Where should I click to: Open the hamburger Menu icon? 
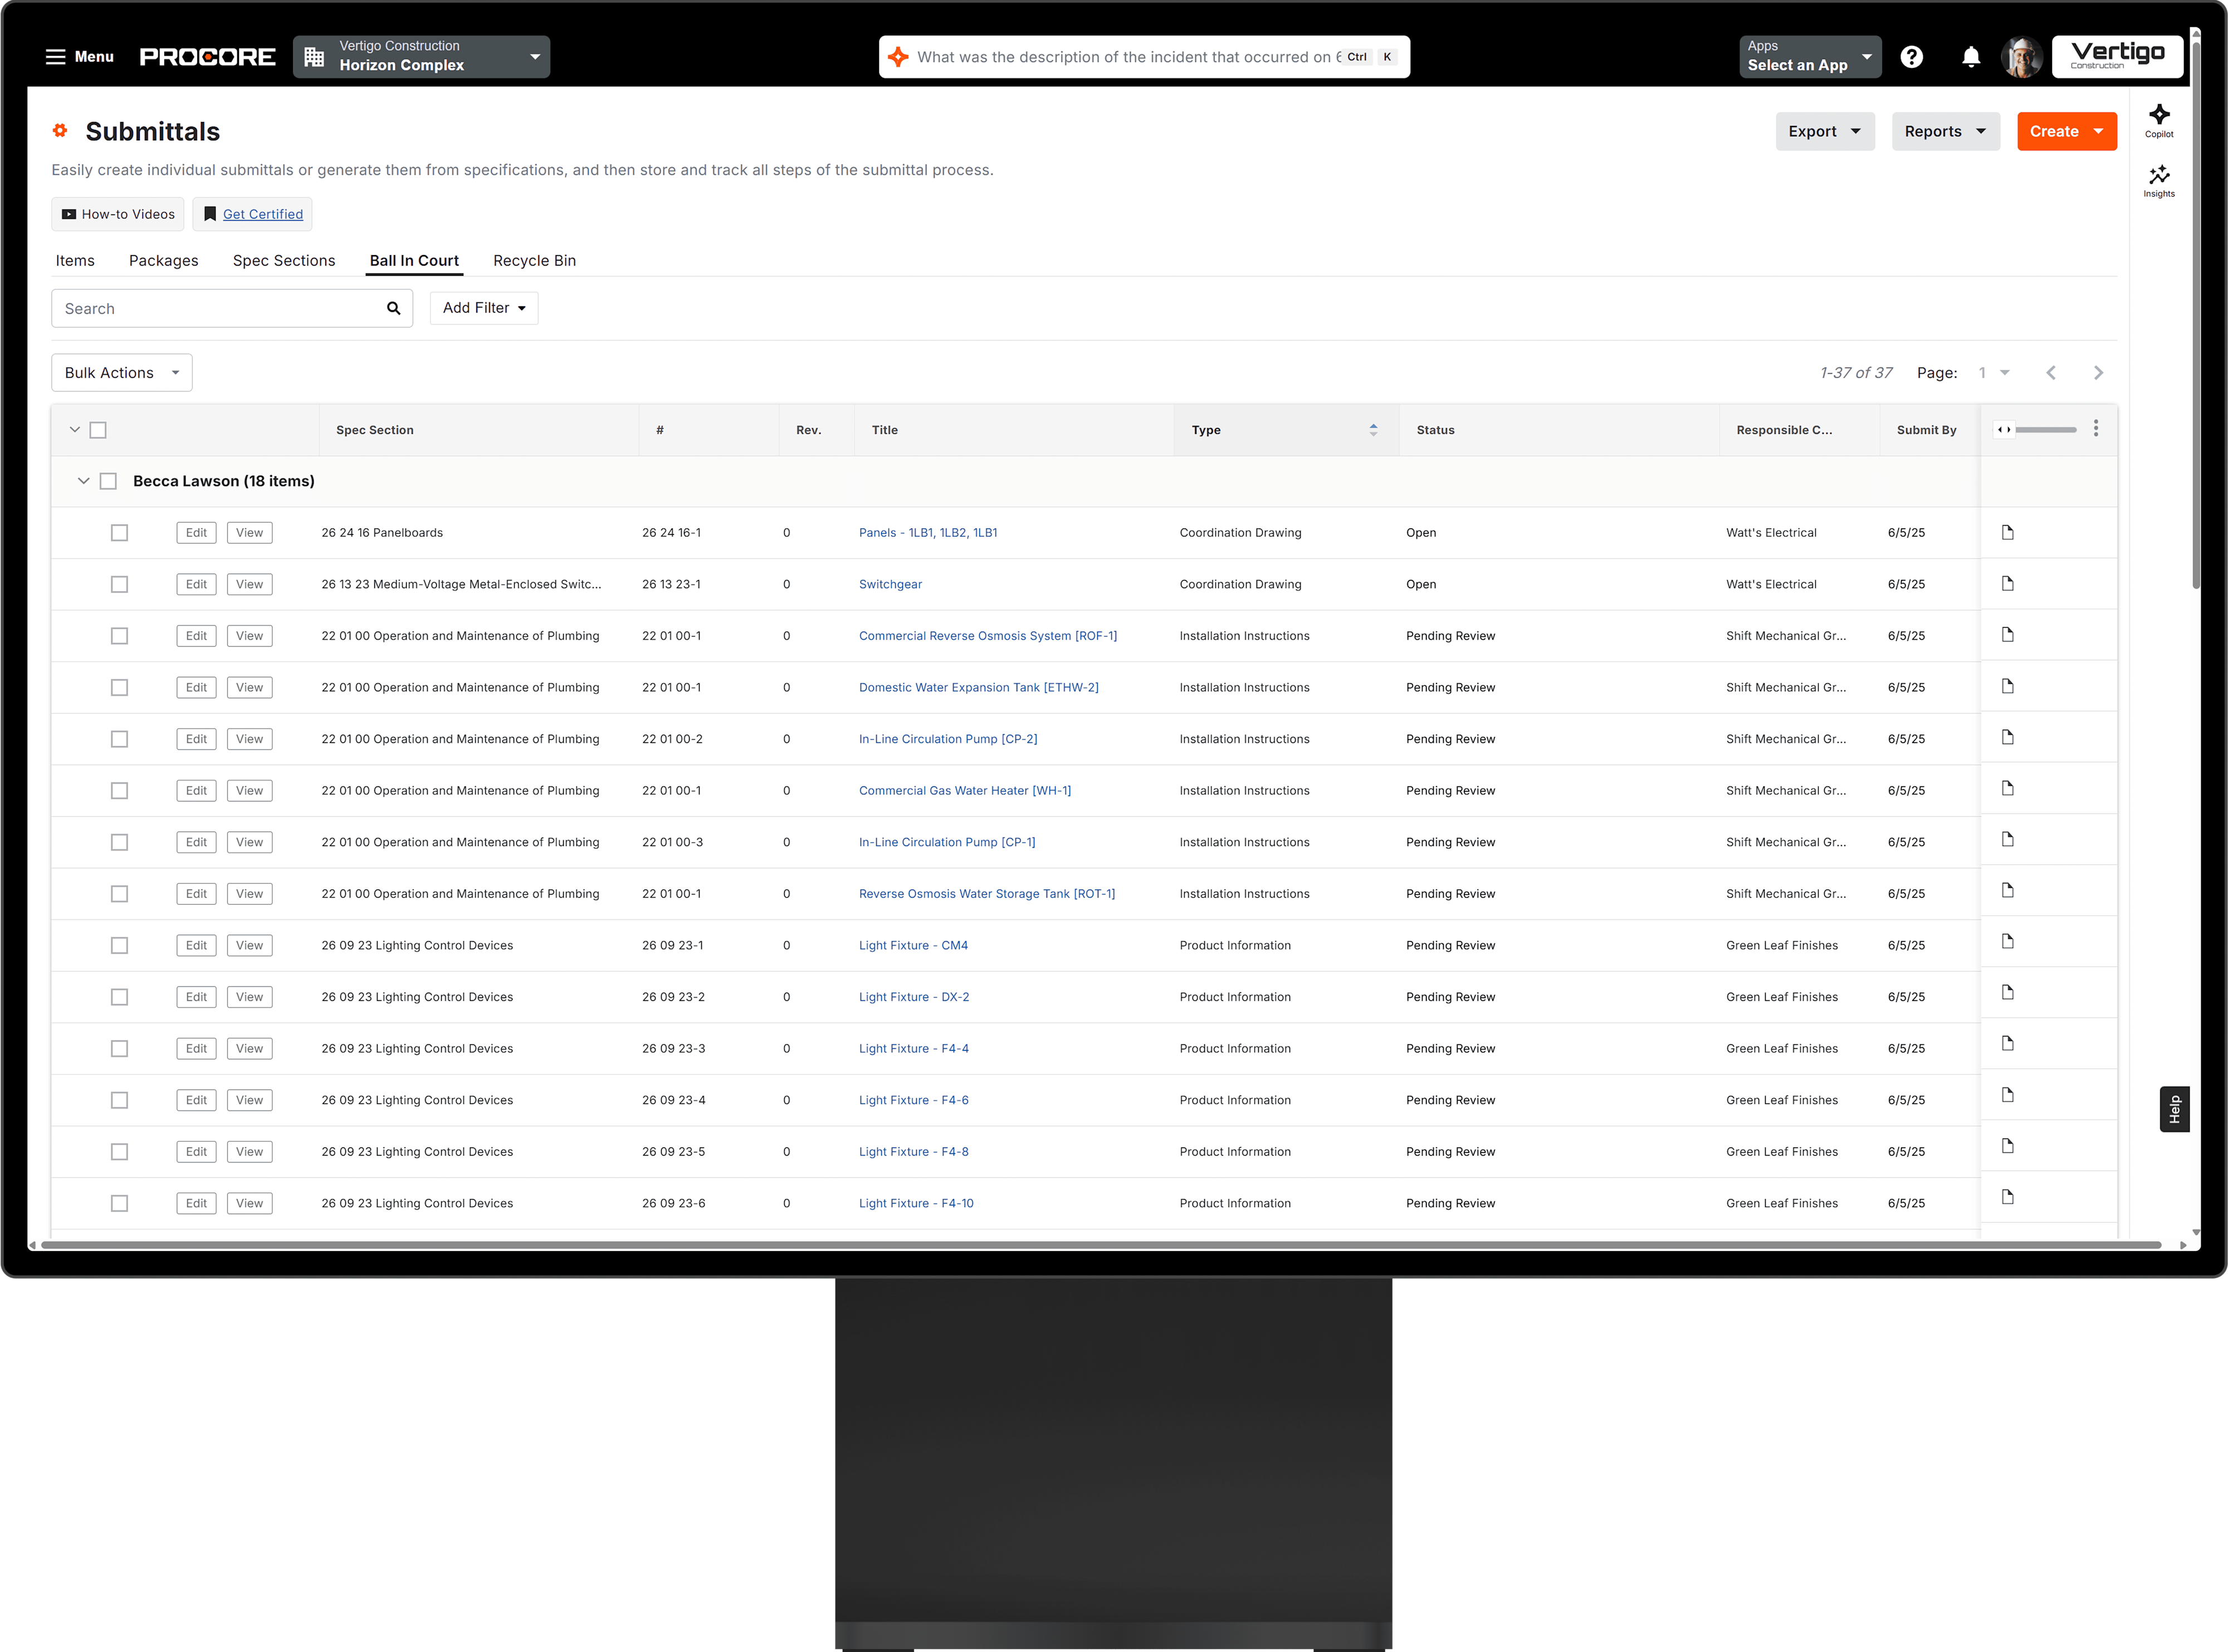tap(56, 57)
